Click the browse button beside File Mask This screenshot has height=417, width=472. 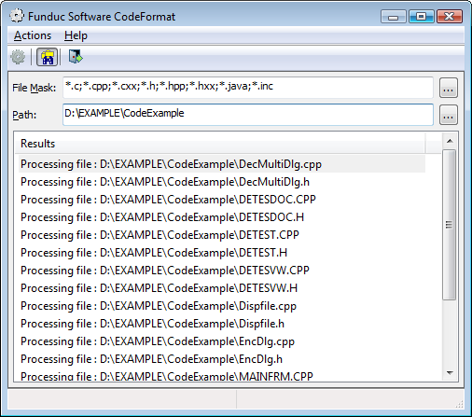click(x=449, y=88)
